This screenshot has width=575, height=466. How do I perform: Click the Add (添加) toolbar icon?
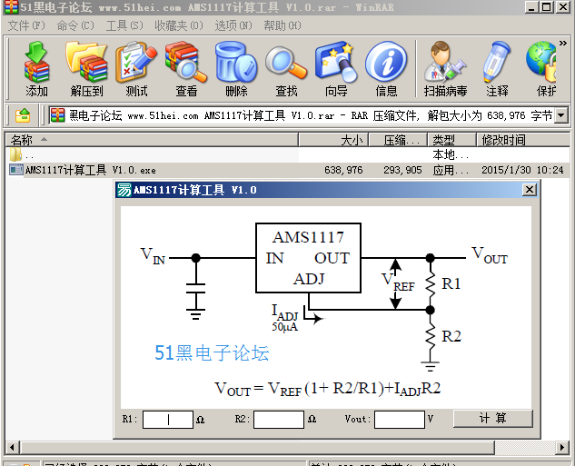(x=36, y=68)
